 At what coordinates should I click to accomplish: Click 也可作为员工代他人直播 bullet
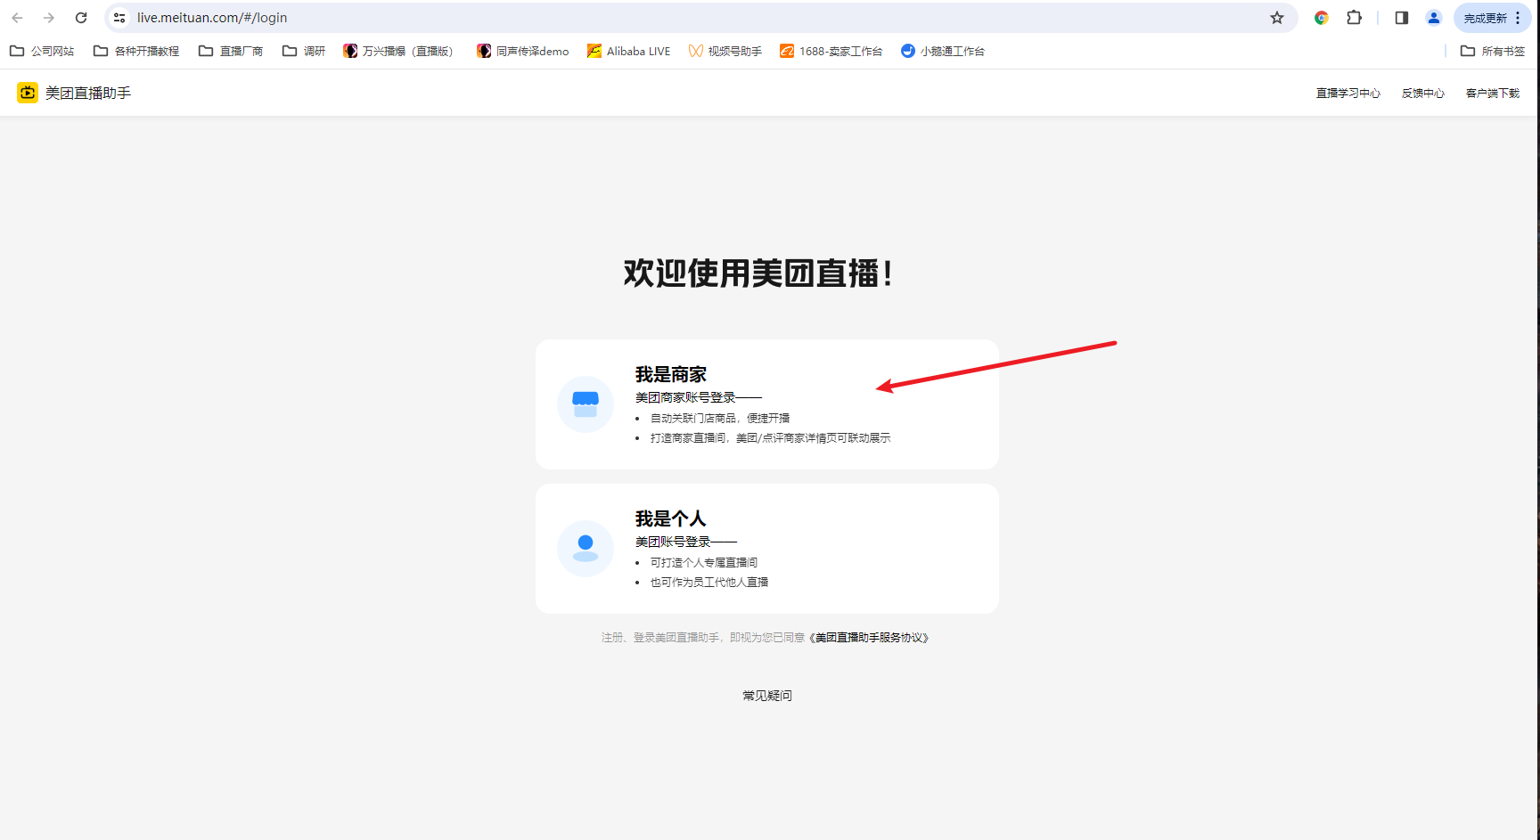tap(709, 583)
